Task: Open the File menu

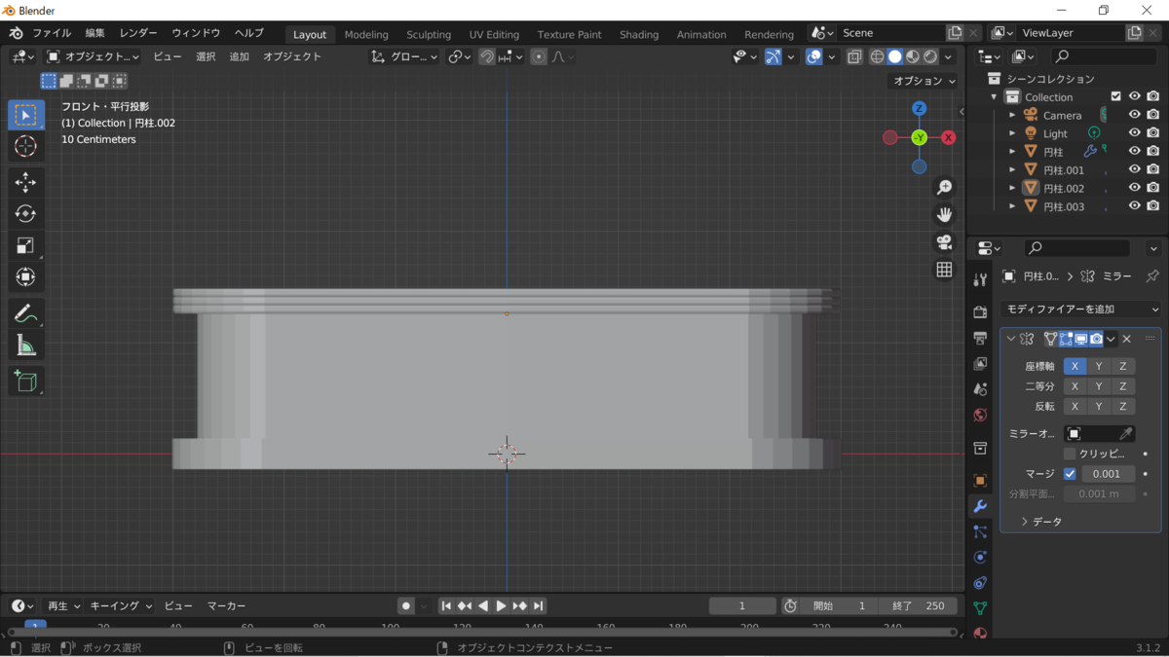Action: pyautogui.click(x=52, y=33)
